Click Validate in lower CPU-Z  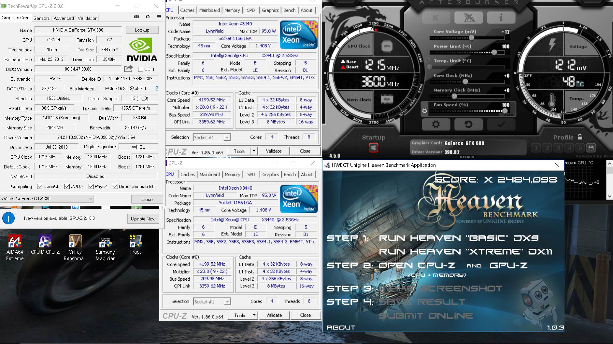pos(274,315)
